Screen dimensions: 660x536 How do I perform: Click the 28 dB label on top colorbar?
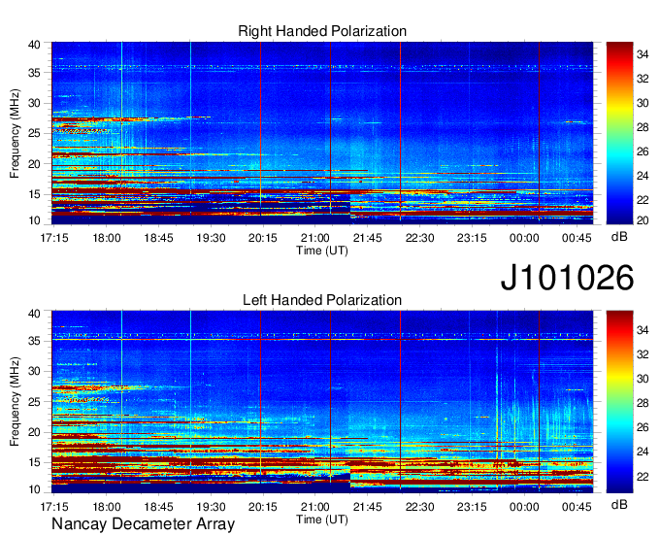(x=643, y=127)
